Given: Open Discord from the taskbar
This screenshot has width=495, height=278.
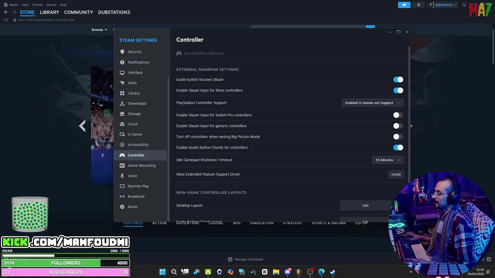Looking at the screenshot, I should click(287, 272).
